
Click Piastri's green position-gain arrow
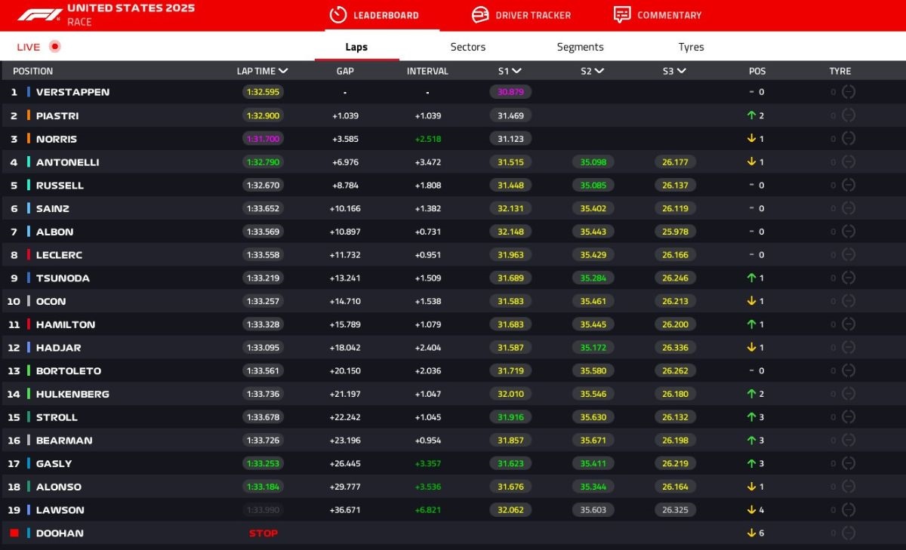tap(751, 115)
